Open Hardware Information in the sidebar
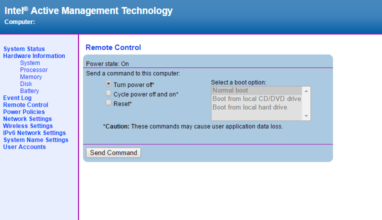 34,56
